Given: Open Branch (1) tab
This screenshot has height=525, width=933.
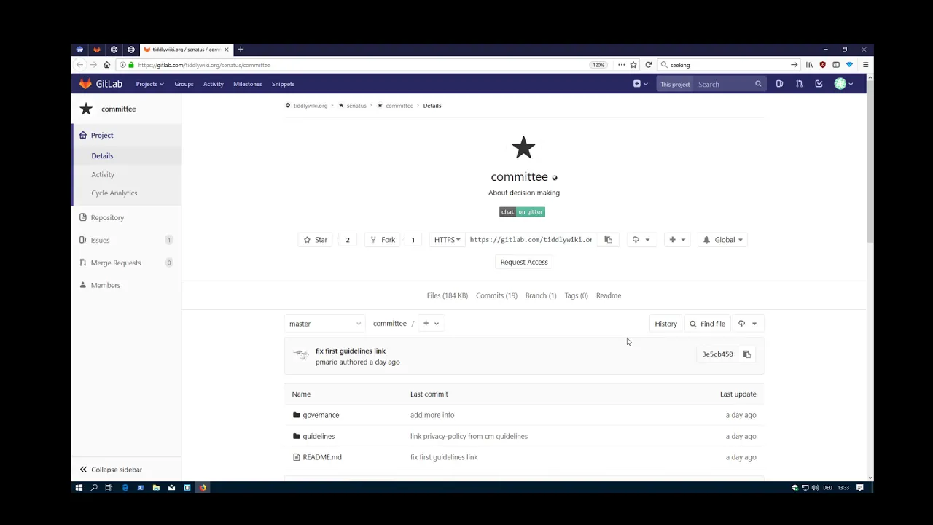Looking at the screenshot, I should (541, 295).
